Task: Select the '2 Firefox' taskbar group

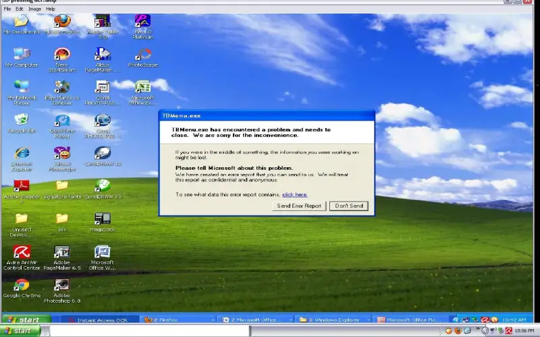Action: [x=179, y=319]
